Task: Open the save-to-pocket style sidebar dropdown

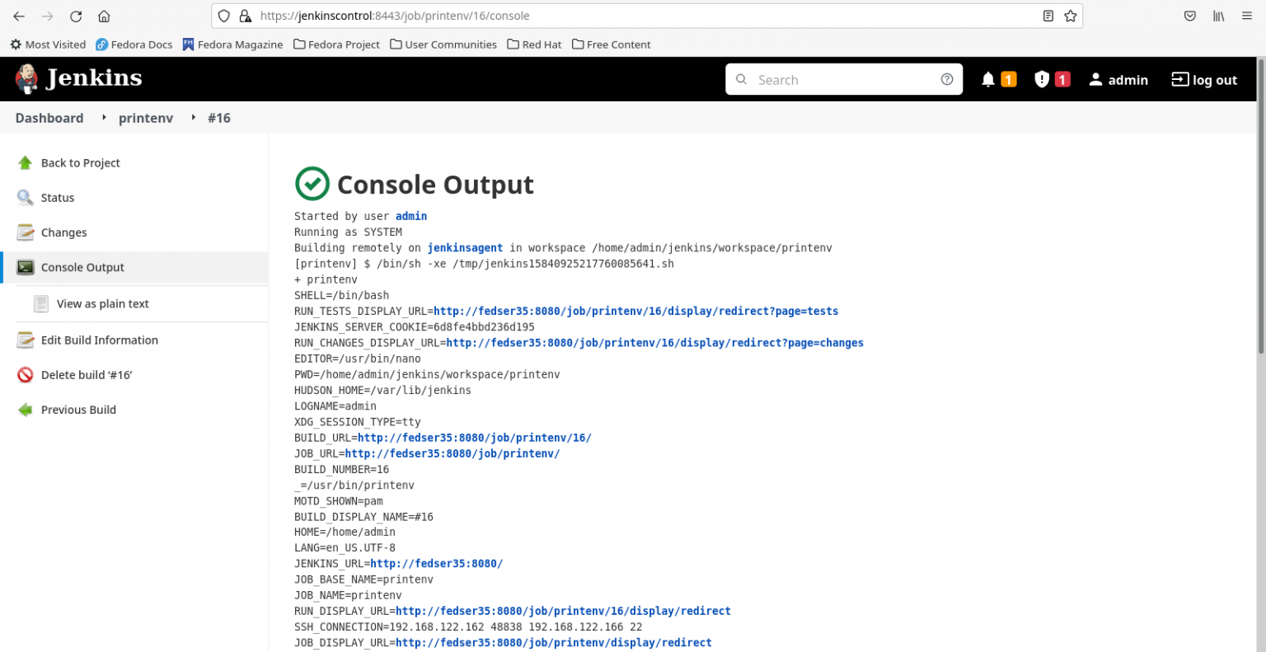Action: pyautogui.click(x=1189, y=16)
